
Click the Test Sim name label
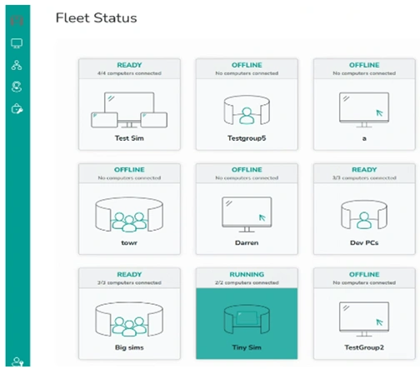click(129, 138)
